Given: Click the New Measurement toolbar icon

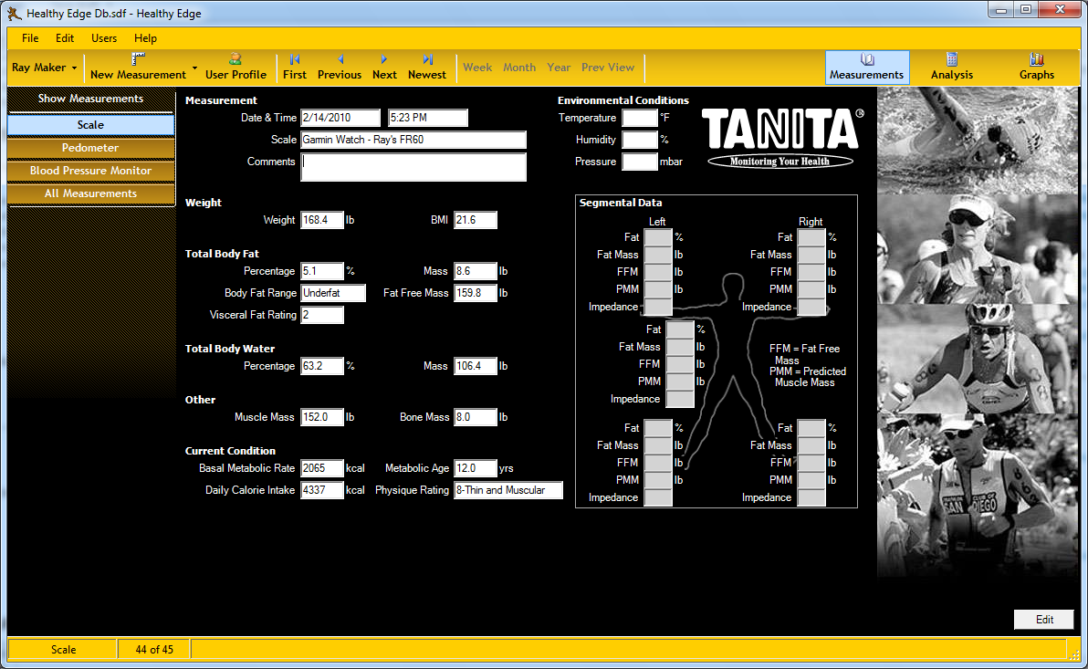Looking at the screenshot, I should point(138,68).
